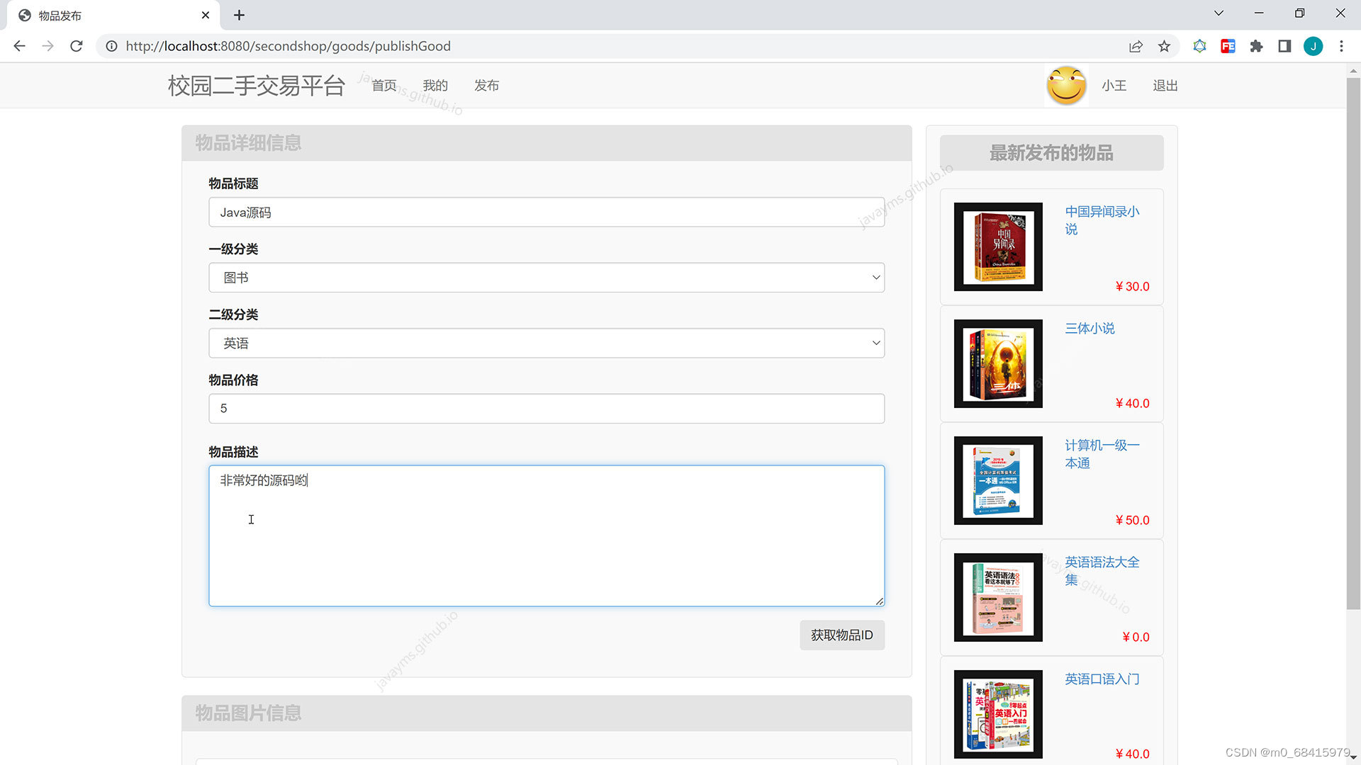Screen dimensions: 1361x765
Task: Open a new browser tab with plus icon
Action: [x=239, y=15]
